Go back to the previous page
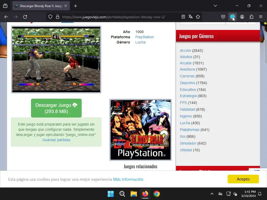This screenshot has height=200, width=267. point(6,17)
